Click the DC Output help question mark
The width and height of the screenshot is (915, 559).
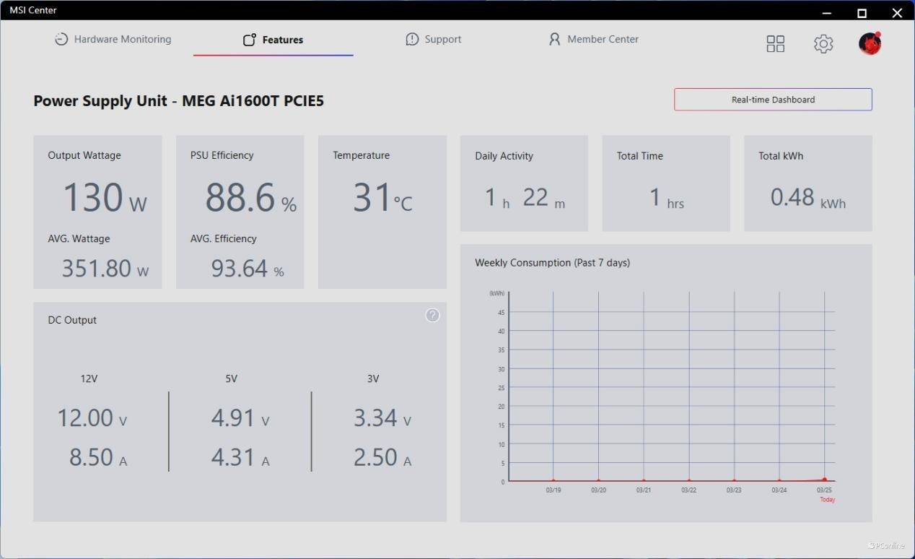[x=432, y=315]
